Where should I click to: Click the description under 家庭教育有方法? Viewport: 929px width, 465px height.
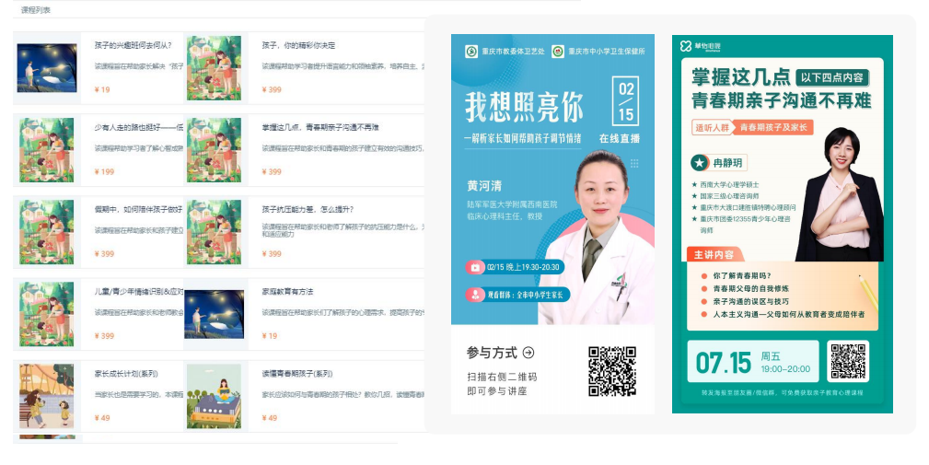pyautogui.click(x=343, y=312)
